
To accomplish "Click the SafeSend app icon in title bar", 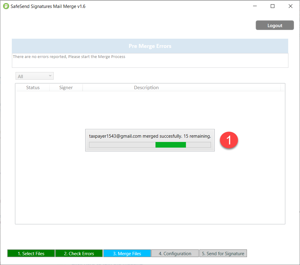I will coord(6,6).
